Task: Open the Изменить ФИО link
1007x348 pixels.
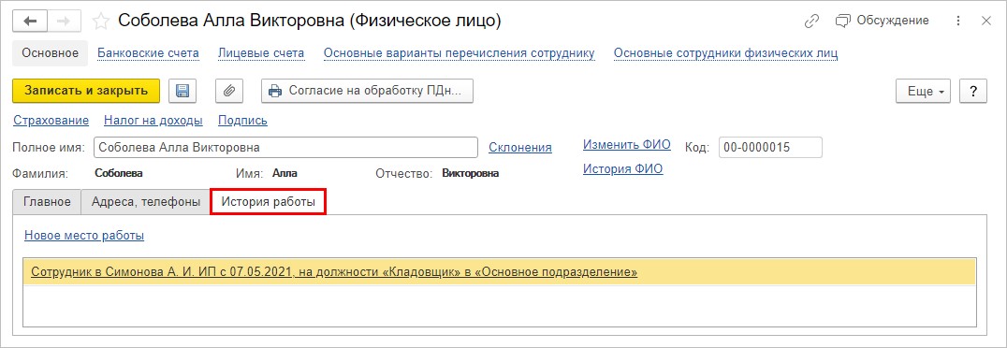Action: point(627,144)
